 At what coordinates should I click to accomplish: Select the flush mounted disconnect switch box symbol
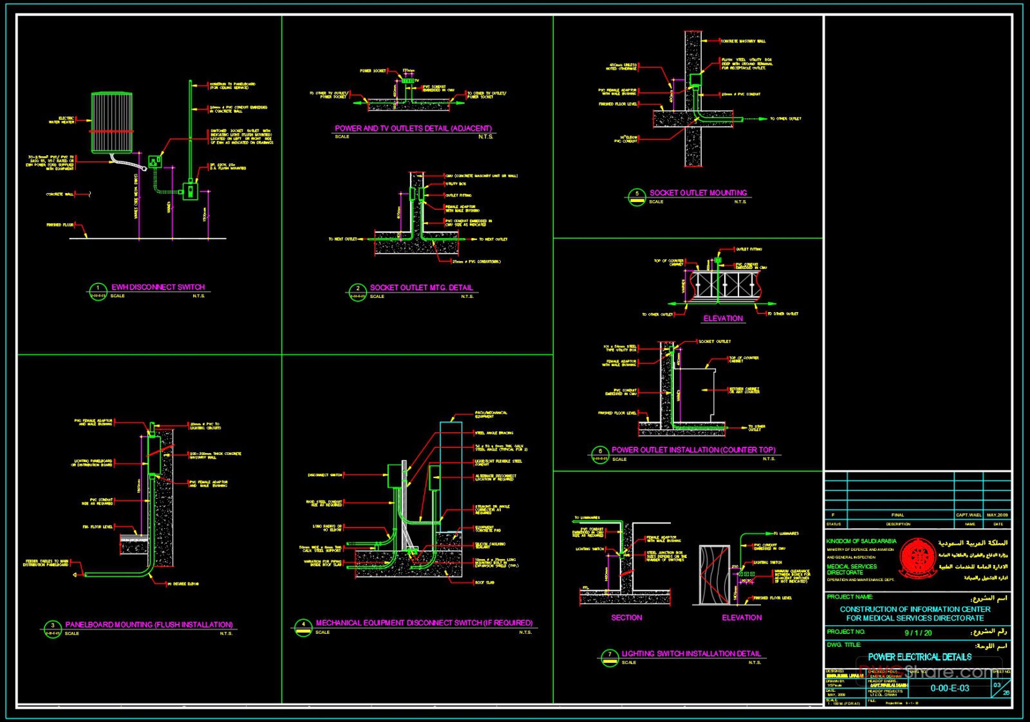(190, 190)
